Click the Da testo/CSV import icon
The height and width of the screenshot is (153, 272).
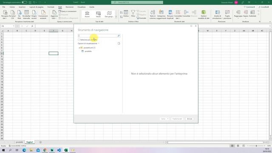pyautogui.click(x=12, y=14)
